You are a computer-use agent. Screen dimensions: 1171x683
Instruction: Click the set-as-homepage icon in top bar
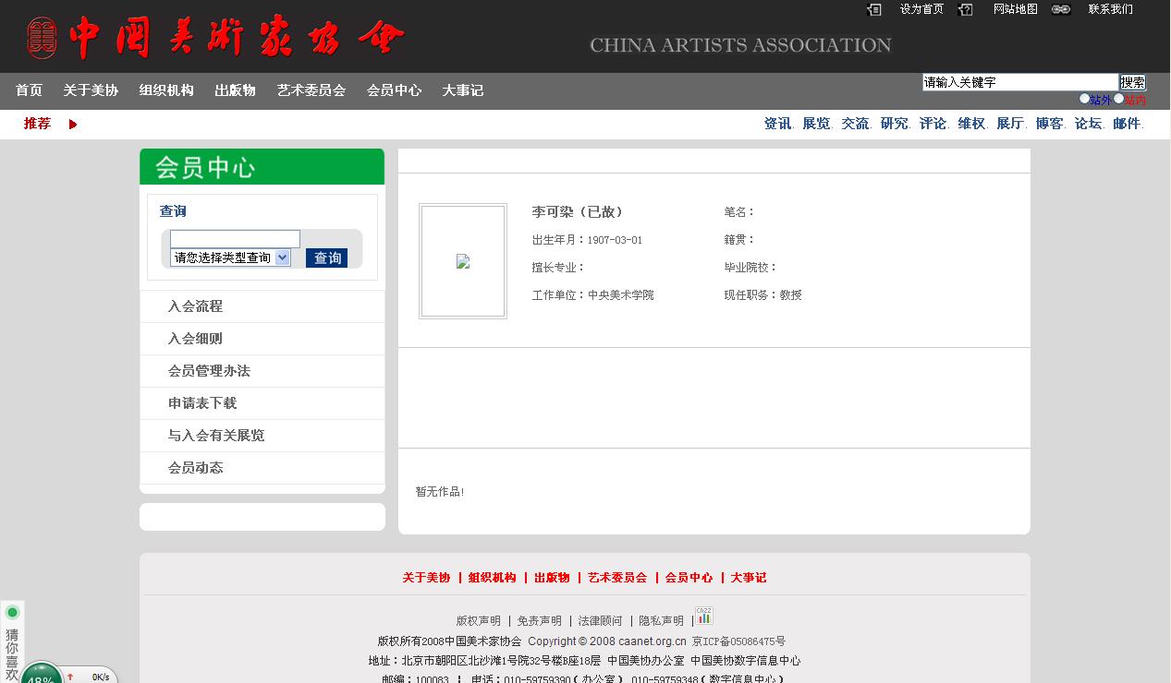(x=874, y=9)
